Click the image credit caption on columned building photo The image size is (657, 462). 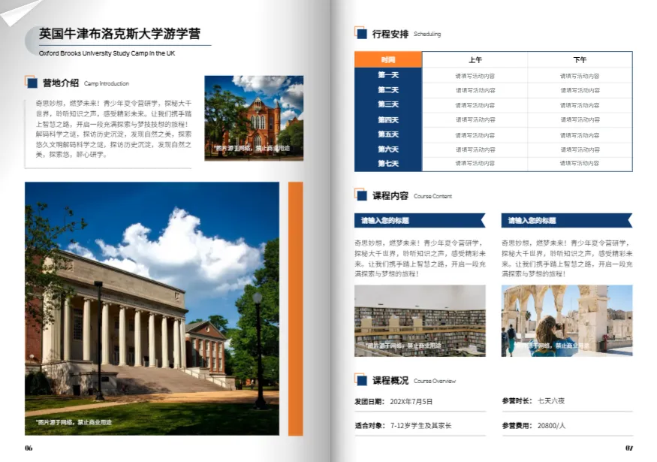coord(74,422)
